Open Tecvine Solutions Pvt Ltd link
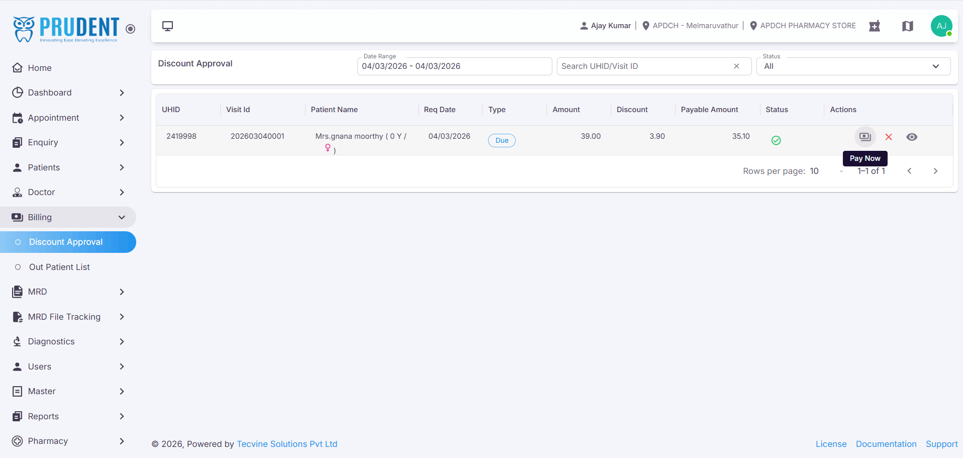Image resolution: width=963 pixels, height=458 pixels. 287,444
